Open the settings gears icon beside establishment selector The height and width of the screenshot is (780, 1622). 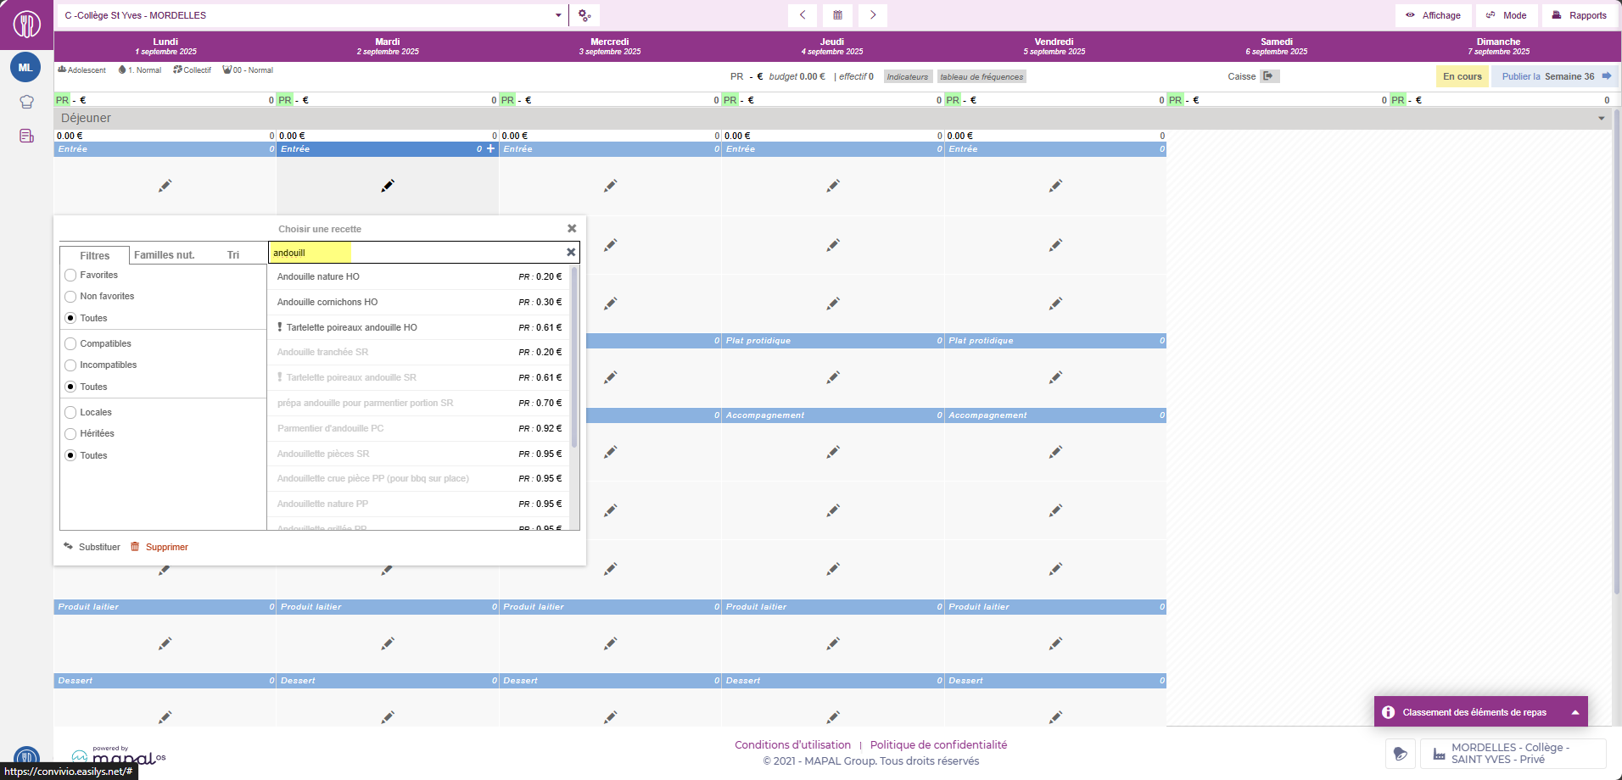point(584,15)
